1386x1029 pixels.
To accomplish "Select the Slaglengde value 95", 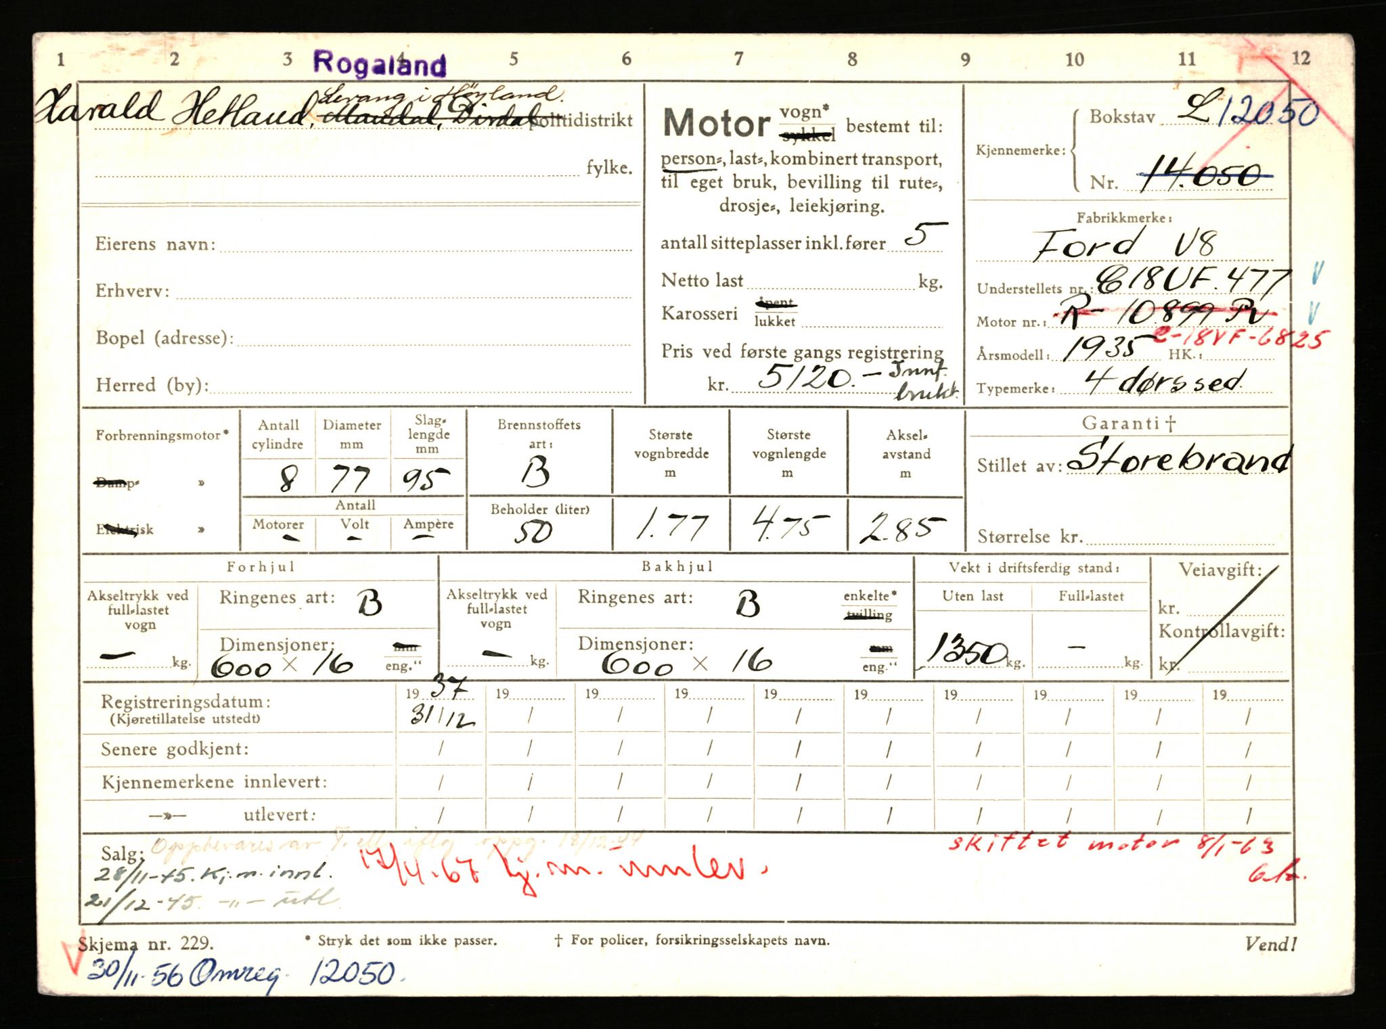I will click(425, 479).
